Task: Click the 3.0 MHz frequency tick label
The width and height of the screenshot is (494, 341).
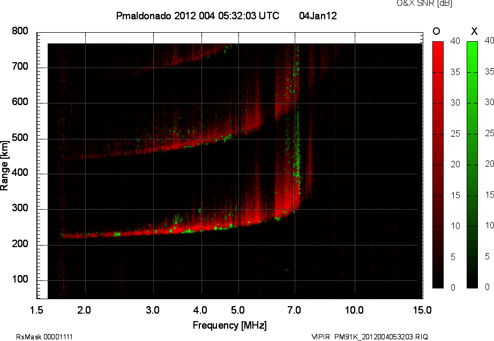Action: tap(153, 310)
